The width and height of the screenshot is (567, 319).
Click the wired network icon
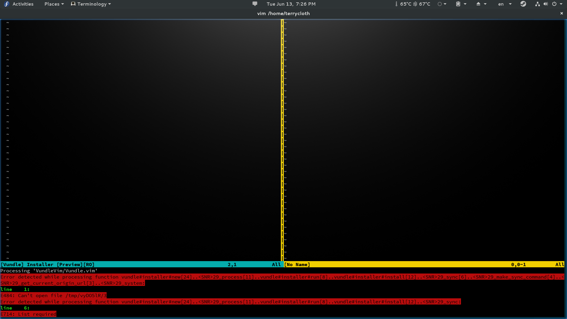tap(537, 4)
